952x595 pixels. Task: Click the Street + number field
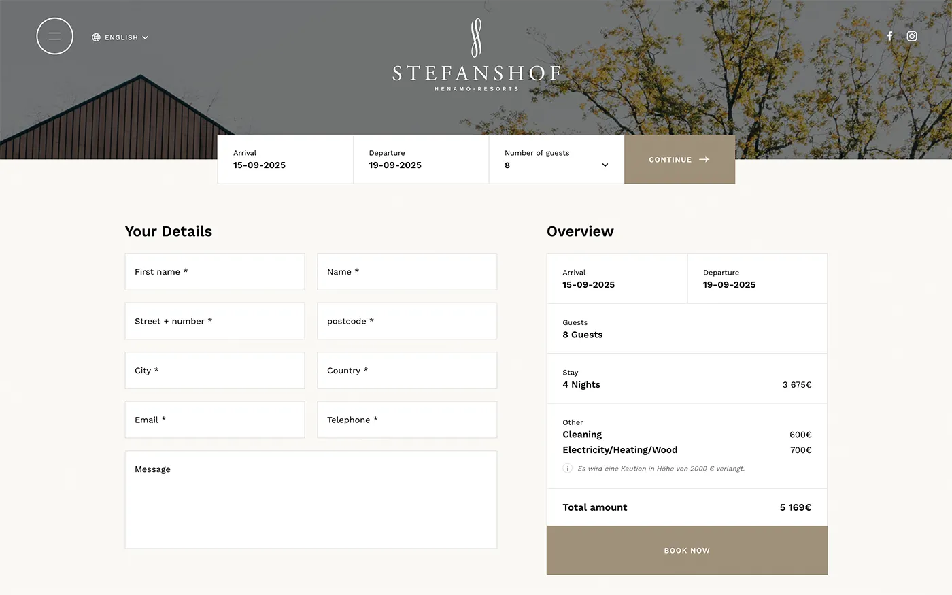(215, 321)
